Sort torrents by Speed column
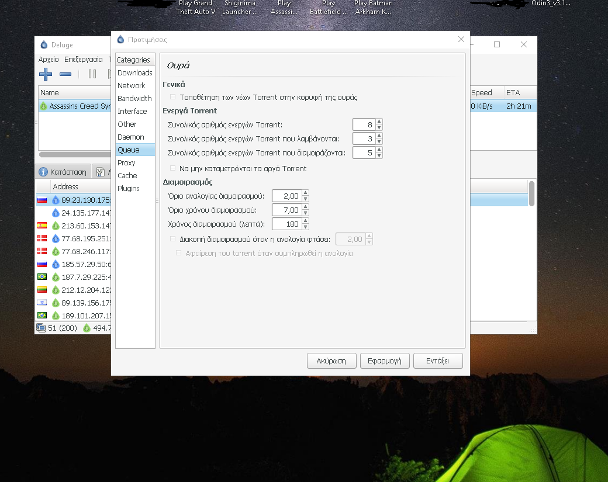608x482 pixels. [x=486, y=93]
